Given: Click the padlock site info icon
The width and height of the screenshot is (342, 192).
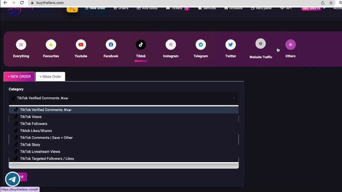Looking at the screenshot, I should pos(32,3).
